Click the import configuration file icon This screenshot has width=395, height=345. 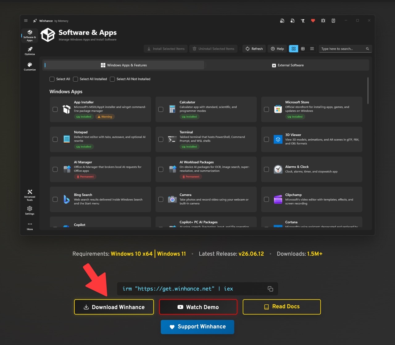(292, 21)
